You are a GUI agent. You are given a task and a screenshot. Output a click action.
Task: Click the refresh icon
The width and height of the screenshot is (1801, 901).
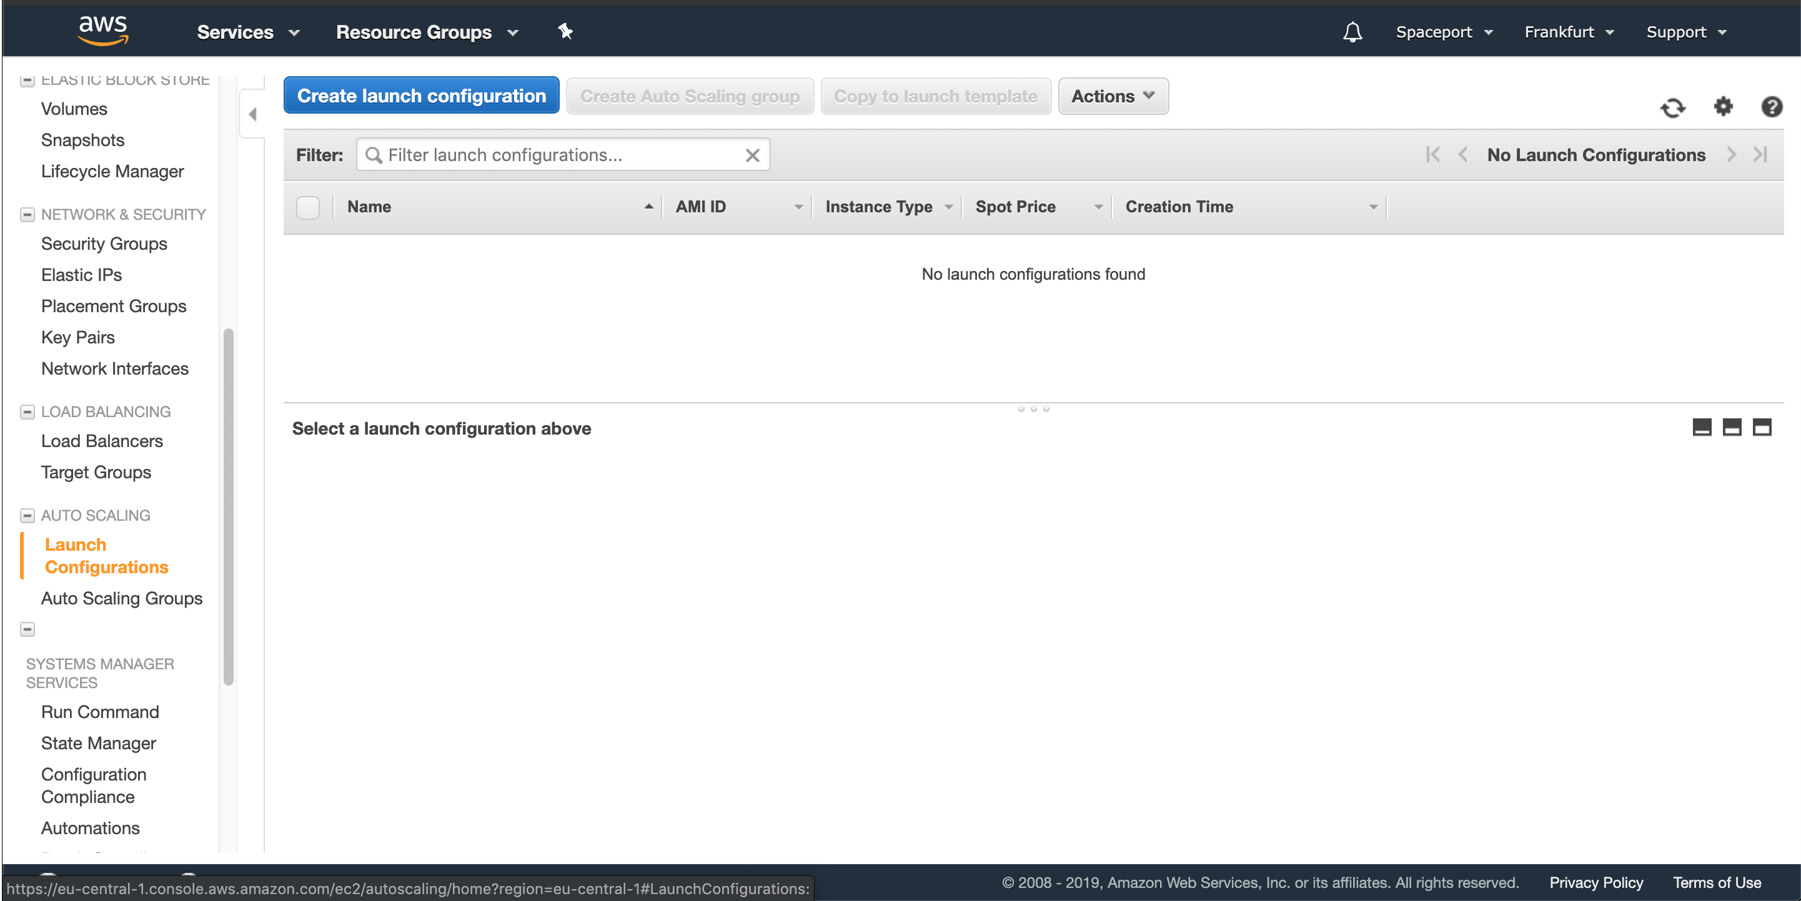pyautogui.click(x=1672, y=107)
